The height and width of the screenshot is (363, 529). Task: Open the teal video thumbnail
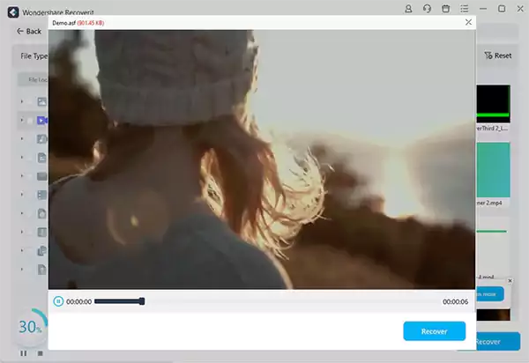tap(493, 170)
